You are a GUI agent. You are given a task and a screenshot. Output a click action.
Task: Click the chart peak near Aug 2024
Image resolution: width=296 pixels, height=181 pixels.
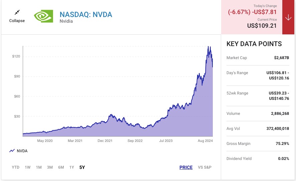click(209, 47)
